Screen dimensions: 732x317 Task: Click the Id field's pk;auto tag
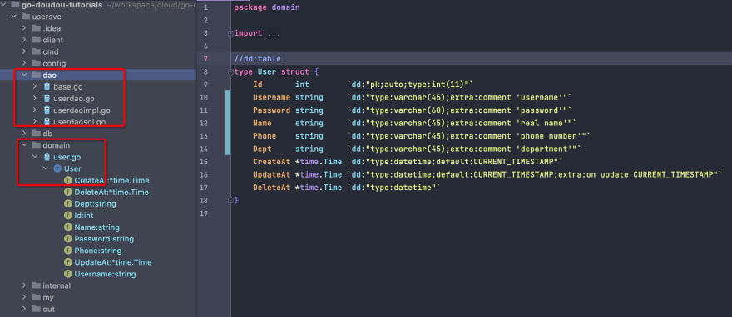[x=410, y=85]
